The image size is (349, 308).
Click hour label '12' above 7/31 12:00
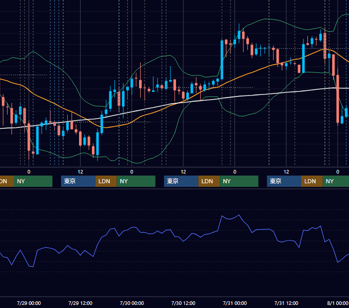click(x=286, y=172)
